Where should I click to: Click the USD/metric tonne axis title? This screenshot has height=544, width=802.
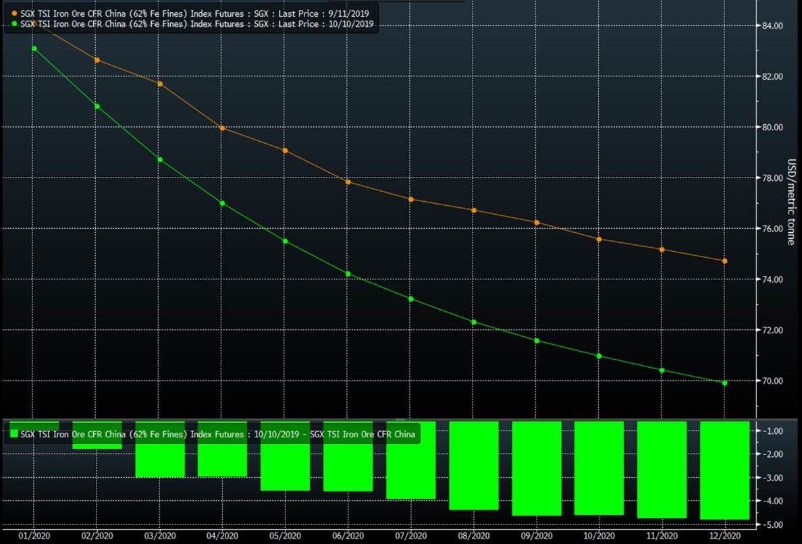tap(791, 202)
